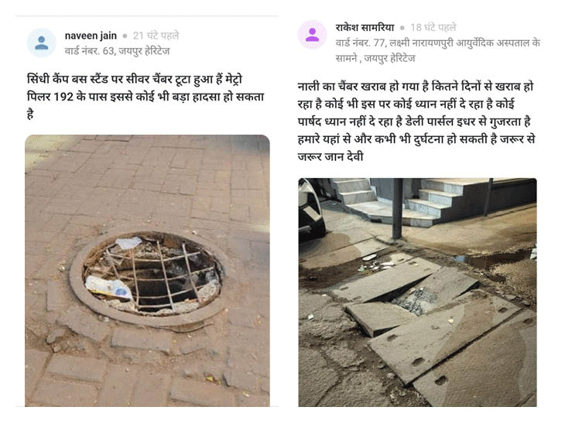Viewport: 565px width, 424px height.
Task: Click the dot separator after naveen jain
Action: (125, 36)
